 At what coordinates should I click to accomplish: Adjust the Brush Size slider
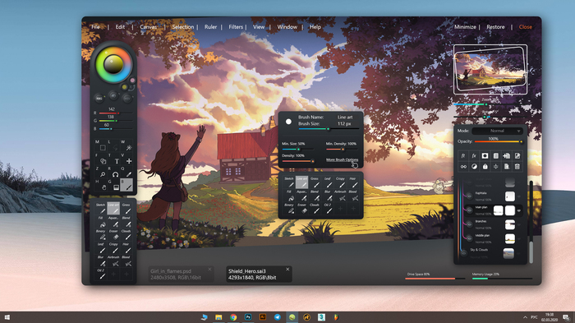(329, 129)
